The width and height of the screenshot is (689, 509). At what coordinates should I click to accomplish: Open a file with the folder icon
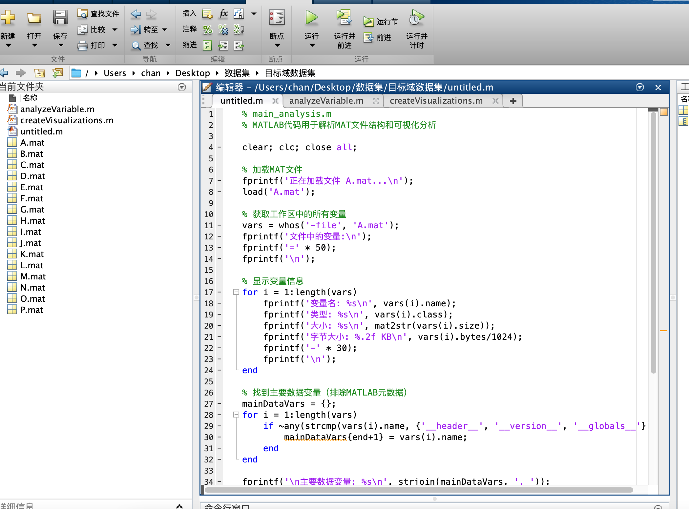(34, 18)
